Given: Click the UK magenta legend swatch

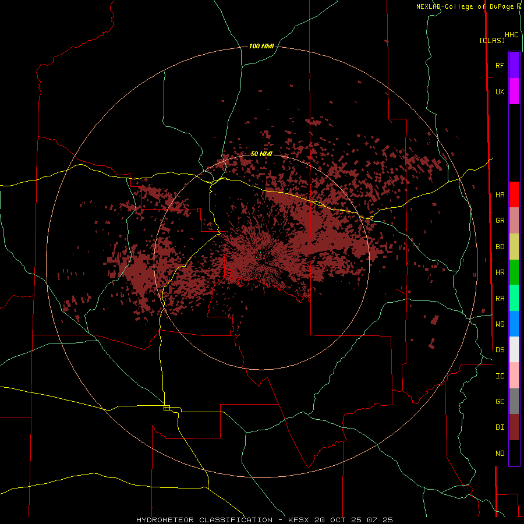Looking at the screenshot, I should [514, 91].
